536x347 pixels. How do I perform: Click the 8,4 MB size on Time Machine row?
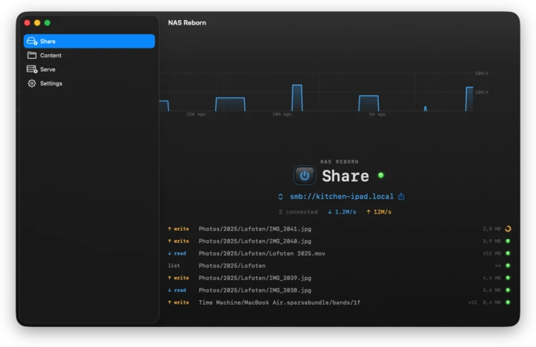point(491,302)
